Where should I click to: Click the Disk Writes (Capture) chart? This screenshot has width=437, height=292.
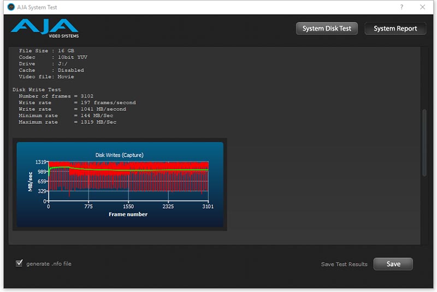tap(120, 184)
